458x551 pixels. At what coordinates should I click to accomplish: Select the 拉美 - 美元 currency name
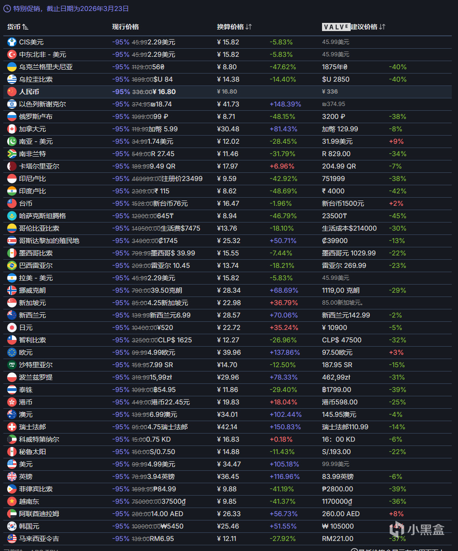pos(36,278)
